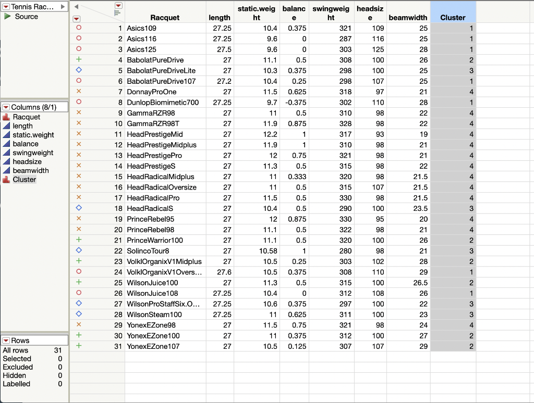Image resolution: width=534 pixels, height=403 pixels.
Task: Click the blue diamond marker of row 22
Action: (x=79, y=250)
